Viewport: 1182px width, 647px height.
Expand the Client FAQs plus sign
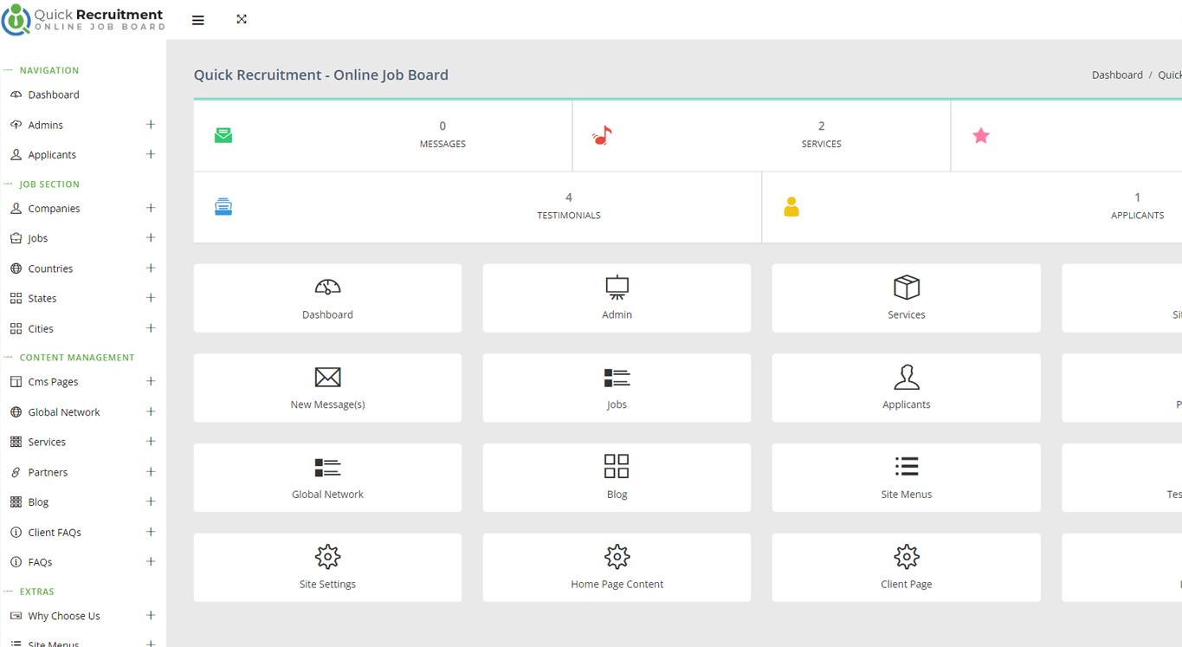(151, 532)
